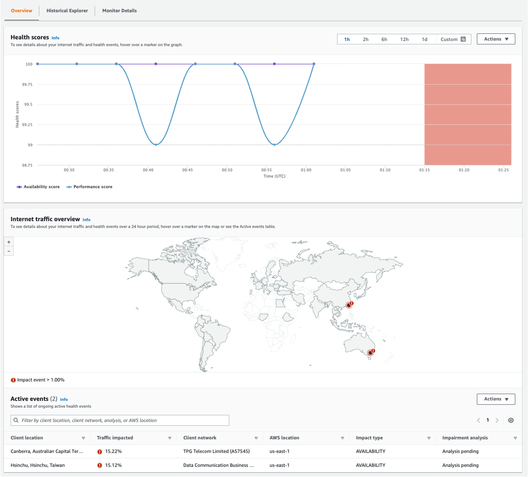528x477 pixels.
Task: Click the warning icon beside 15.22% traffic
Action: 99,451
